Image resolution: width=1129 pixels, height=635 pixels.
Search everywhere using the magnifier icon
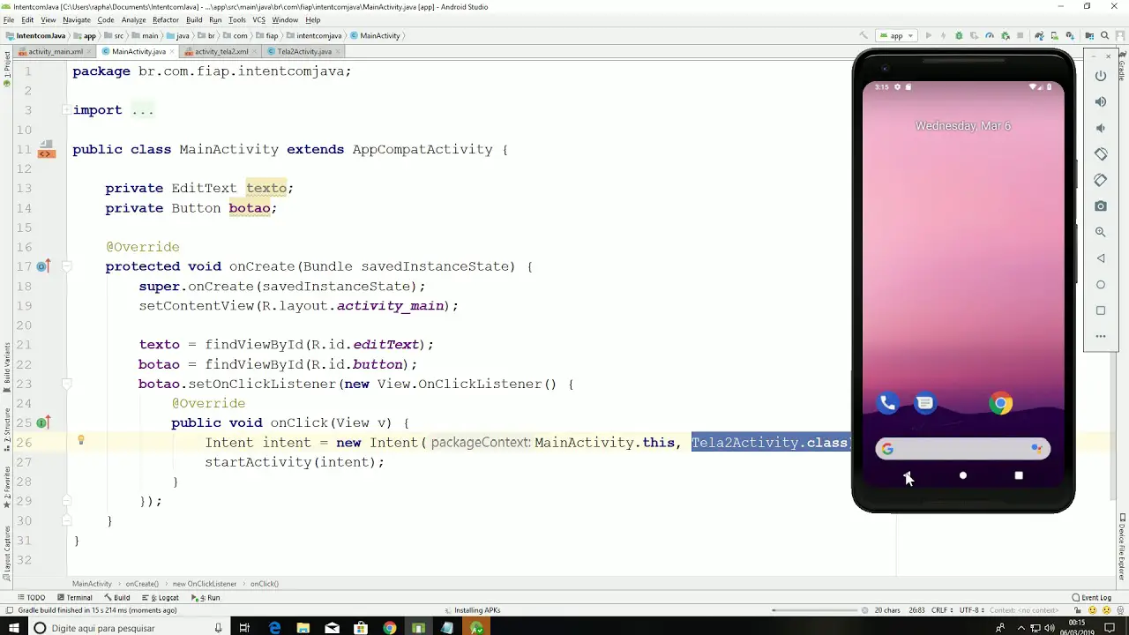point(1104,36)
